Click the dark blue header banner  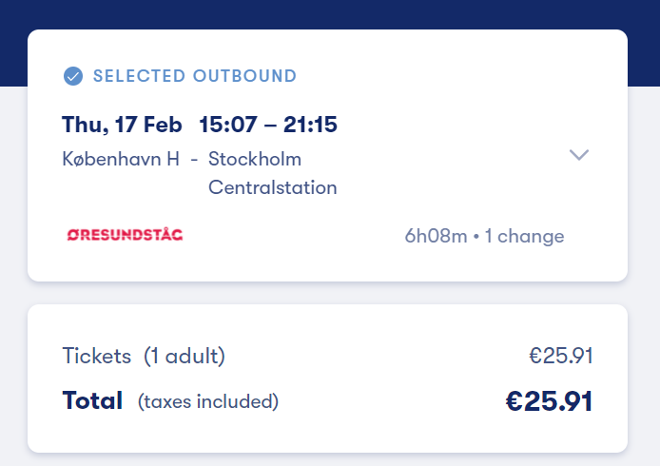330,13
